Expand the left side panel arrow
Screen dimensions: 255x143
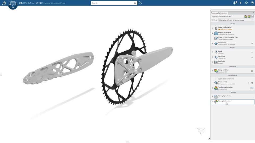tap(1, 75)
